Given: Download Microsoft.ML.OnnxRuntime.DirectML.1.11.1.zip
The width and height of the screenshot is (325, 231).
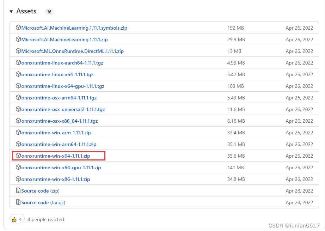Looking at the screenshot, I should pos(73,51).
